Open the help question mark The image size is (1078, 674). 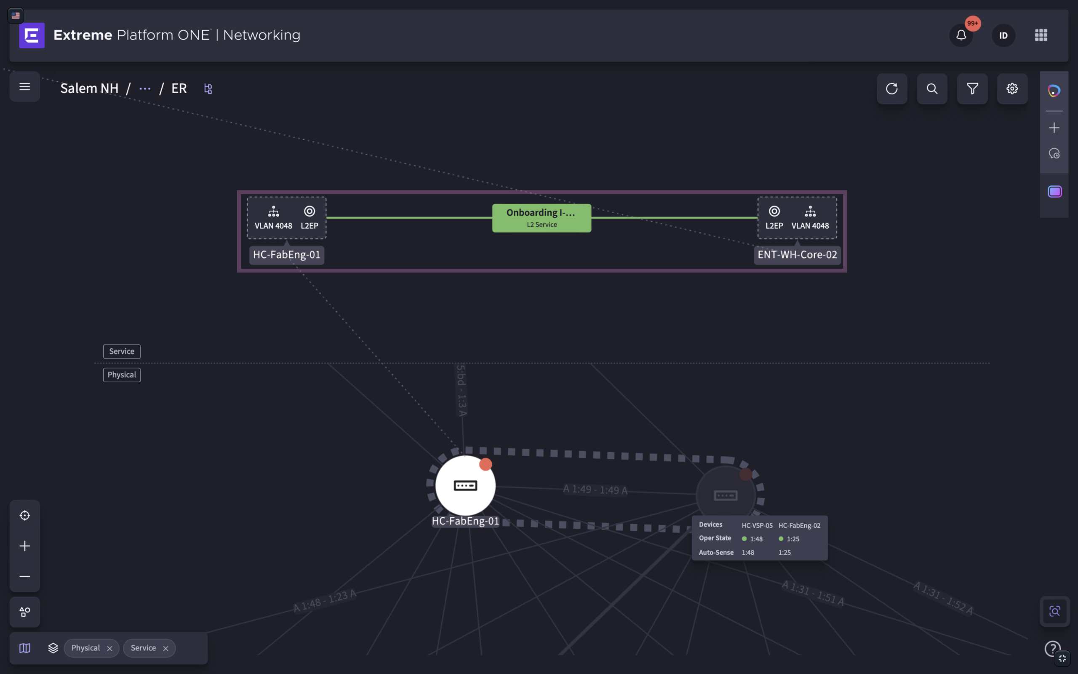1052,649
